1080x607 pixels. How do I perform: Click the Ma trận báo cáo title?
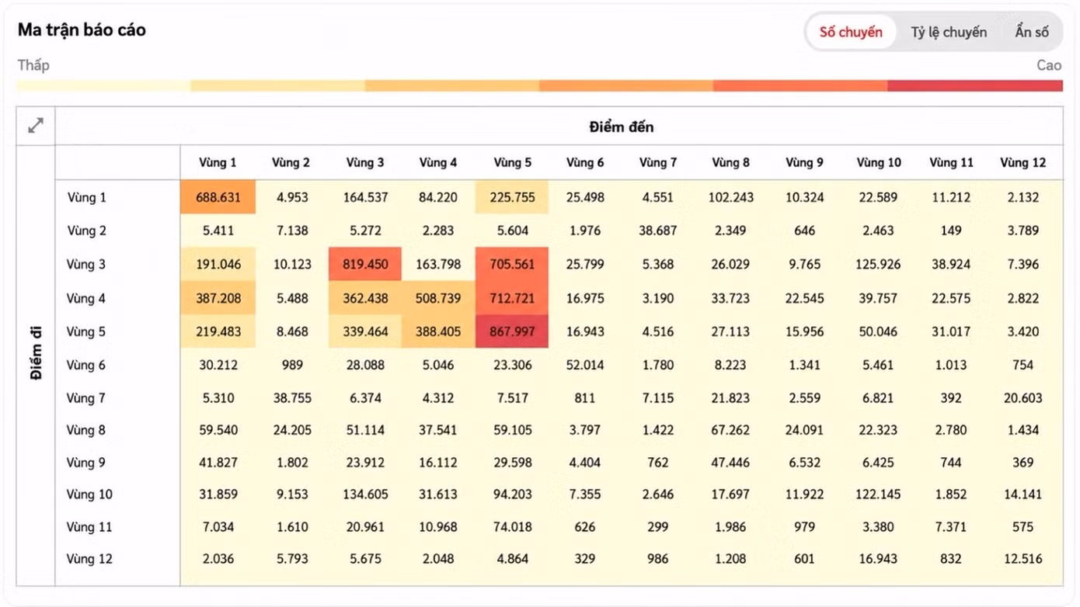coord(82,30)
